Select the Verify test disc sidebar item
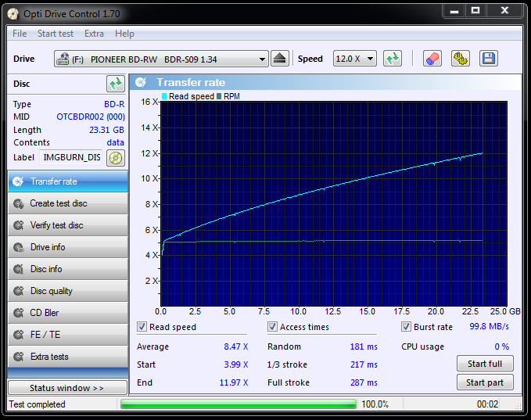 pos(68,225)
